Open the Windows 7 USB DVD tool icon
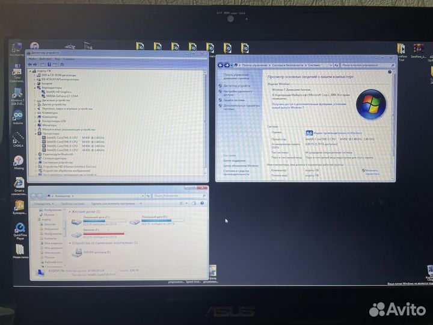433x325 pixels. pos(17,96)
